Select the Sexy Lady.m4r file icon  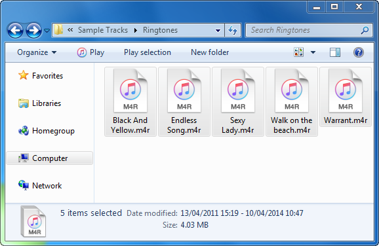click(238, 91)
